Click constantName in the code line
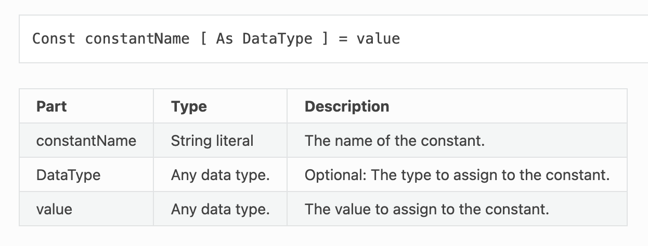This screenshot has height=246, width=648. point(137,39)
